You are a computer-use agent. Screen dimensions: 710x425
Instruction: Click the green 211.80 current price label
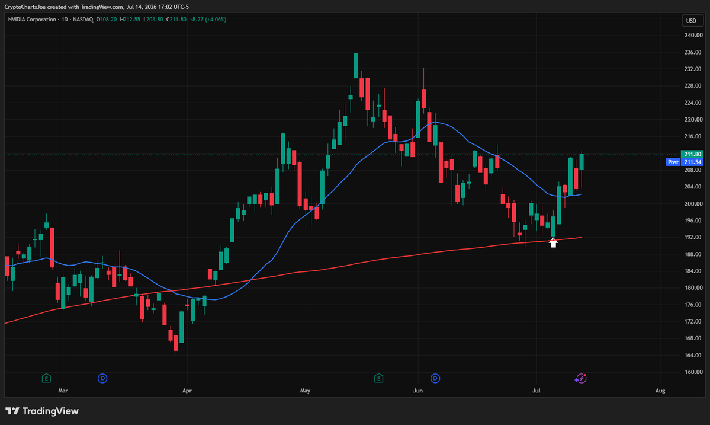click(692, 154)
